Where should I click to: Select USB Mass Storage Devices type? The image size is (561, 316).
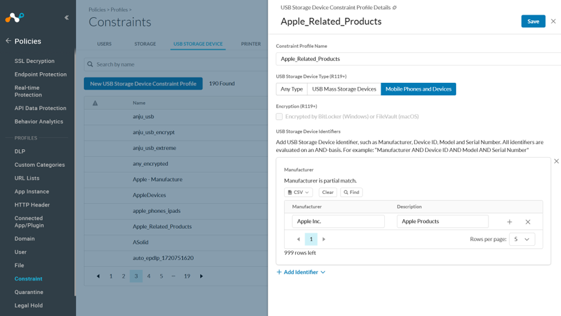pyautogui.click(x=344, y=89)
